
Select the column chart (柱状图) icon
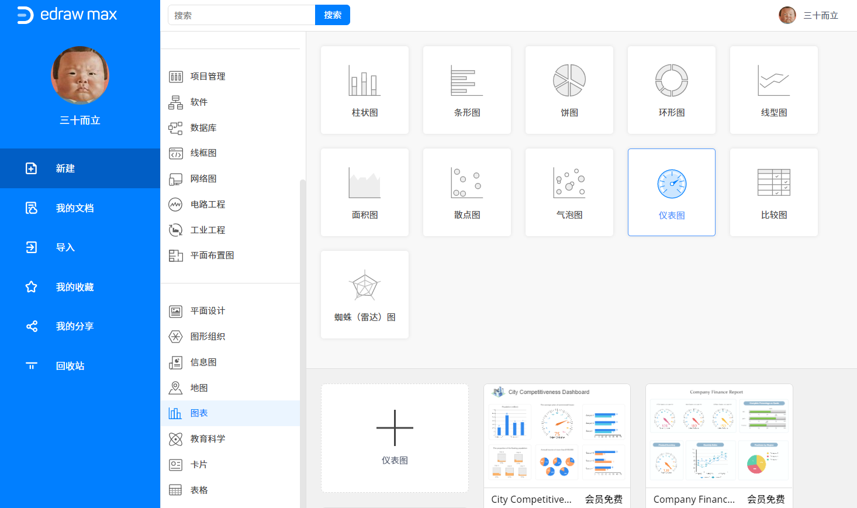point(364,81)
